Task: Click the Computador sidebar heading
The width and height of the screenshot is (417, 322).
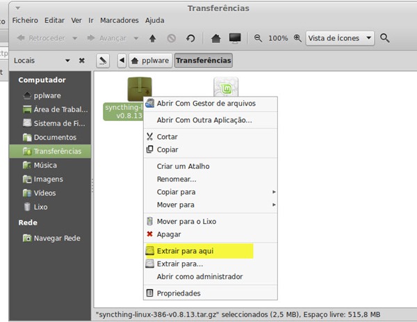Action: [x=42, y=80]
